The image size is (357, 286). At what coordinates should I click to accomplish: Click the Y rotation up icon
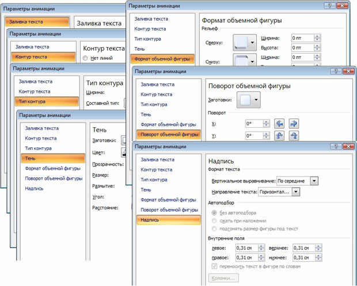click(x=279, y=136)
